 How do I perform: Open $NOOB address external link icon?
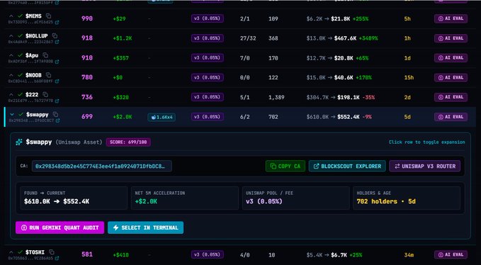[x=57, y=81]
